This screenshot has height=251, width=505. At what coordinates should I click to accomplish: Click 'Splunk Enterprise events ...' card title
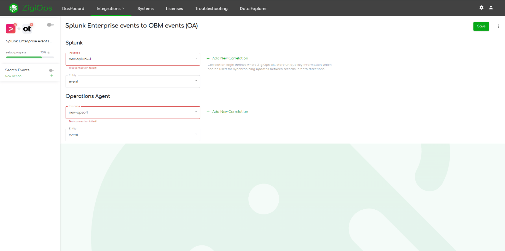click(x=29, y=41)
